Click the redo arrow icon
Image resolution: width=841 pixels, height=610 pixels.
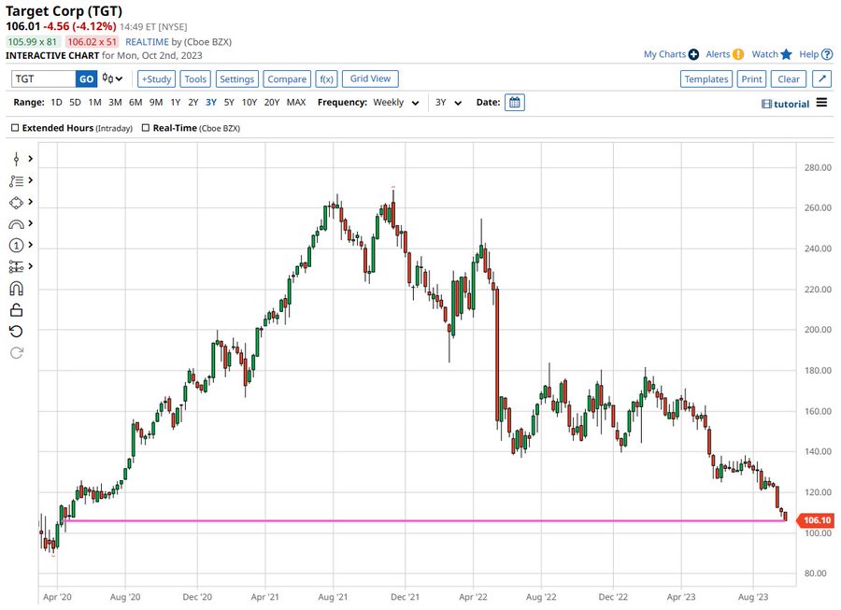(x=16, y=353)
